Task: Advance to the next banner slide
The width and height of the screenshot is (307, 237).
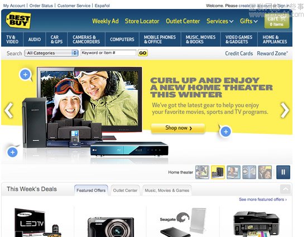Action: pyautogui.click(x=285, y=110)
